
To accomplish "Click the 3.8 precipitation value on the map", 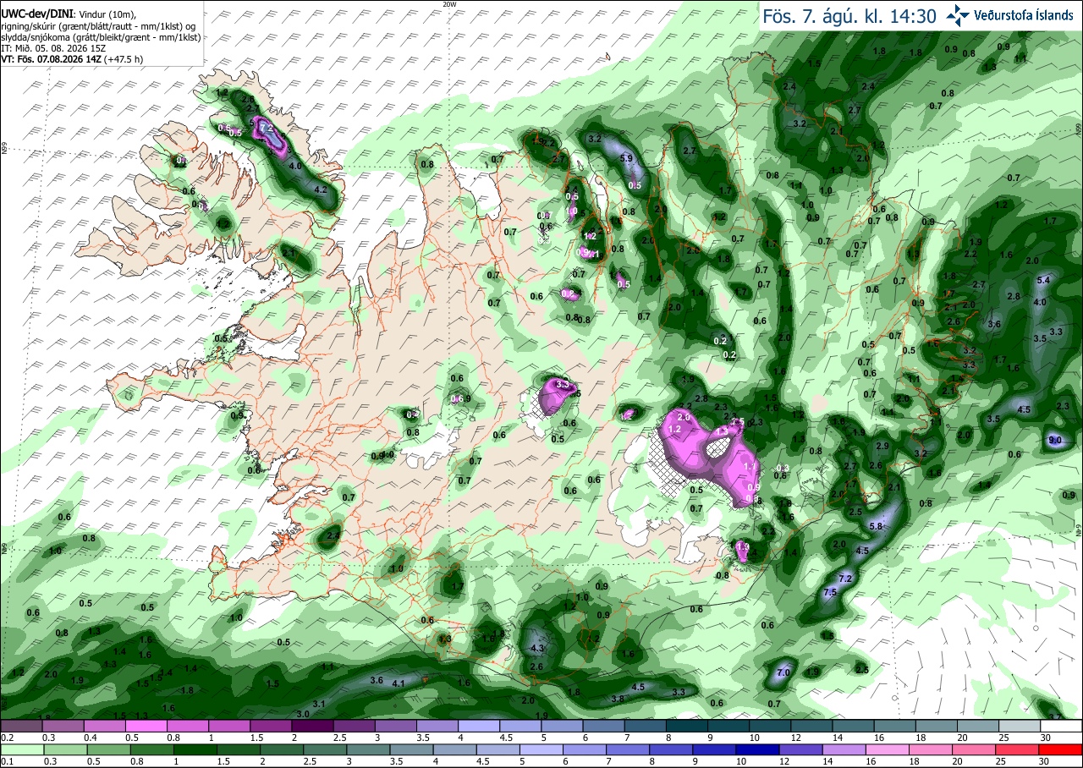I will tap(618, 699).
